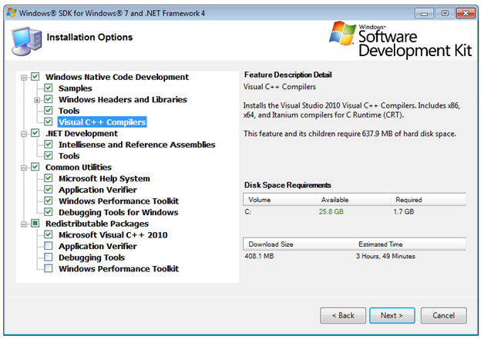Select .NET Development label
484x339 pixels.
82,133
